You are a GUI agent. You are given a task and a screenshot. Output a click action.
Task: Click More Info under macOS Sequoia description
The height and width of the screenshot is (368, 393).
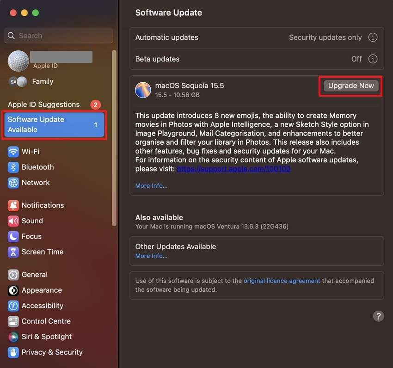coord(151,186)
